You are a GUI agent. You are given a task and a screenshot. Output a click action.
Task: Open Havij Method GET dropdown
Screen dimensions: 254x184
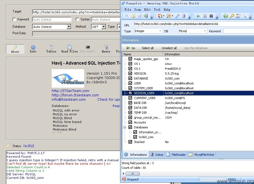pyautogui.click(x=104, y=27)
